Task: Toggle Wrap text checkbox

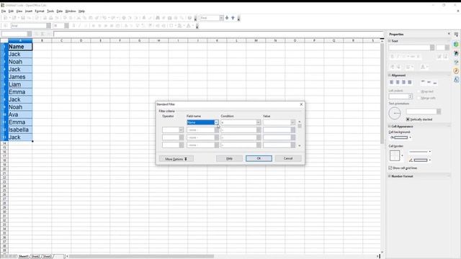Action: point(419,91)
